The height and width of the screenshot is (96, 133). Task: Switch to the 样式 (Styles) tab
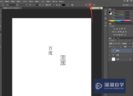pos(114,24)
